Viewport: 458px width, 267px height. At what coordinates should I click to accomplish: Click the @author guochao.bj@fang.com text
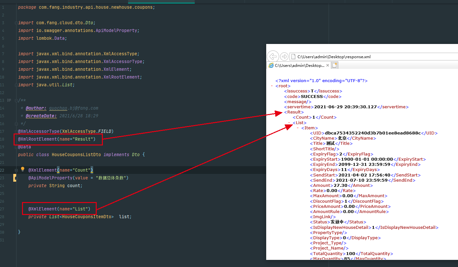[x=62, y=108]
